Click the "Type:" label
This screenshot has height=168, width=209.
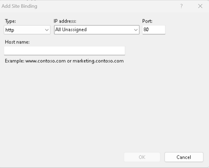(x=9, y=21)
